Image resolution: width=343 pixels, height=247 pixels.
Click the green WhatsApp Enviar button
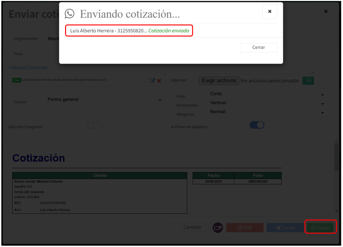coord(320,228)
